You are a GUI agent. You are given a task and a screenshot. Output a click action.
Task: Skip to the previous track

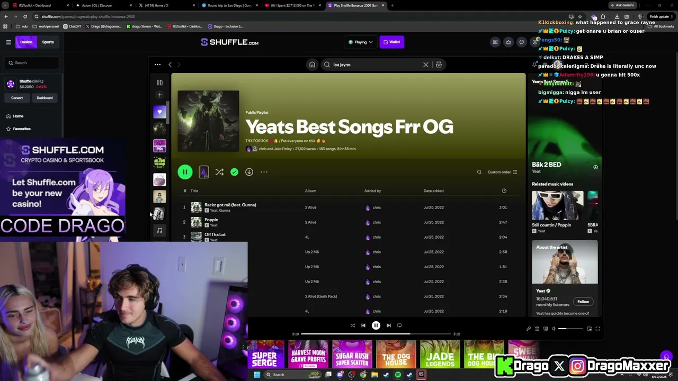[363, 325]
